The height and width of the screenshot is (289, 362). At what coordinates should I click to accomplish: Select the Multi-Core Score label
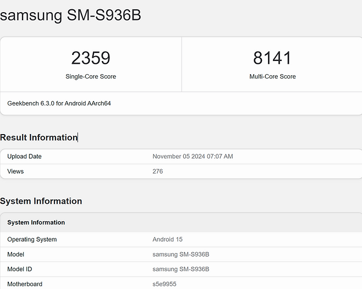click(x=272, y=76)
